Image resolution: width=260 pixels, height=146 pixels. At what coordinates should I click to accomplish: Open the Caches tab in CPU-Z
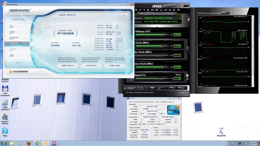pos(136,102)
